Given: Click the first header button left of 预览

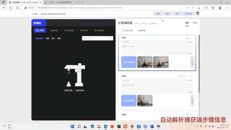Looking at the screenshot, I should 158,13.
